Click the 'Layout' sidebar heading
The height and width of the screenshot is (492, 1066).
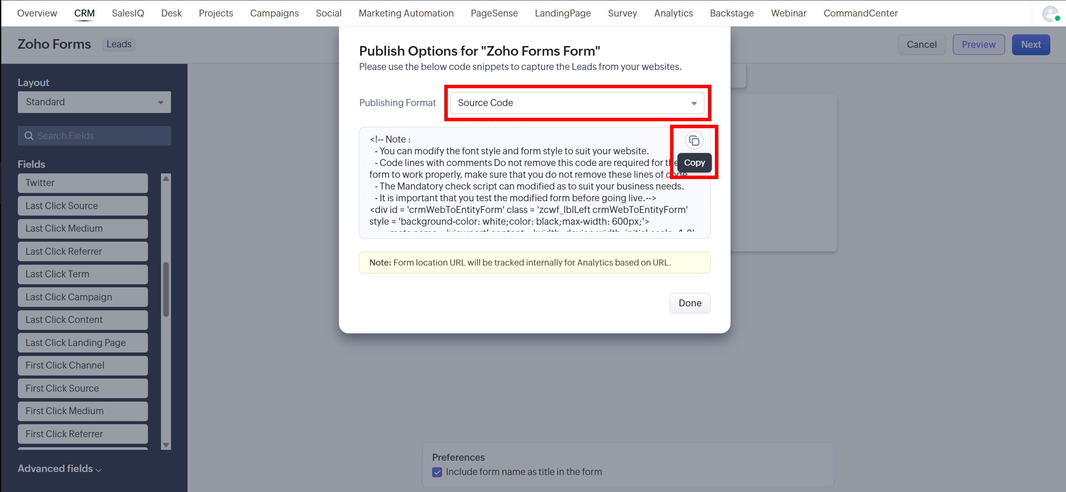pos(33,83)
